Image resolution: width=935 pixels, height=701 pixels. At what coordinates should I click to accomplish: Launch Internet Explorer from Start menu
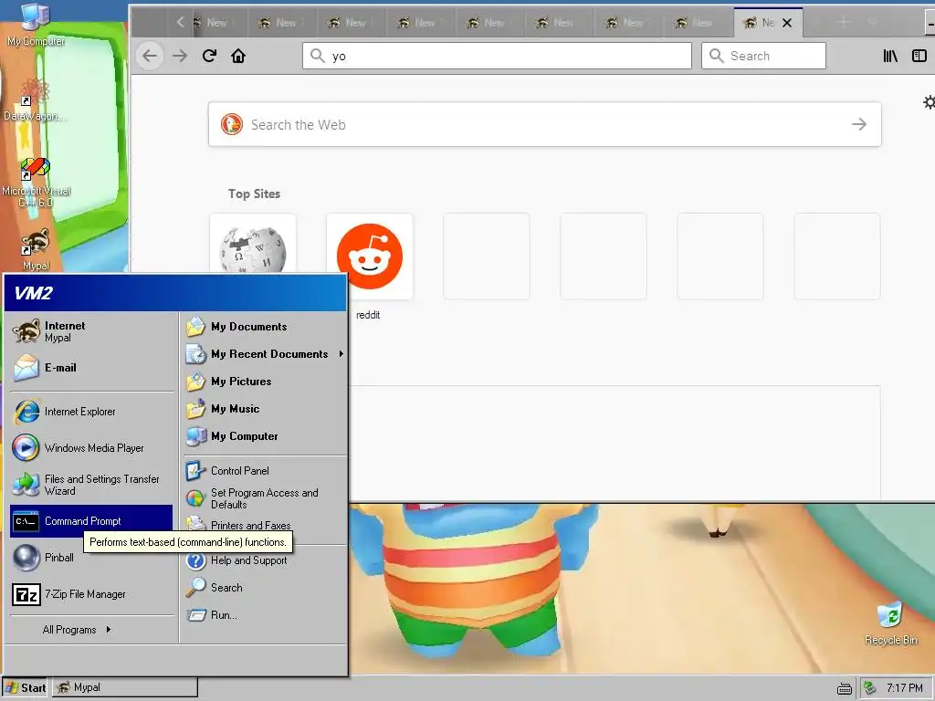click(91, 412)
